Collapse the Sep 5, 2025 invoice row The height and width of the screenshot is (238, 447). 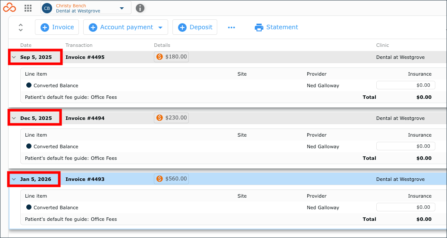click(x=14, y=57)
